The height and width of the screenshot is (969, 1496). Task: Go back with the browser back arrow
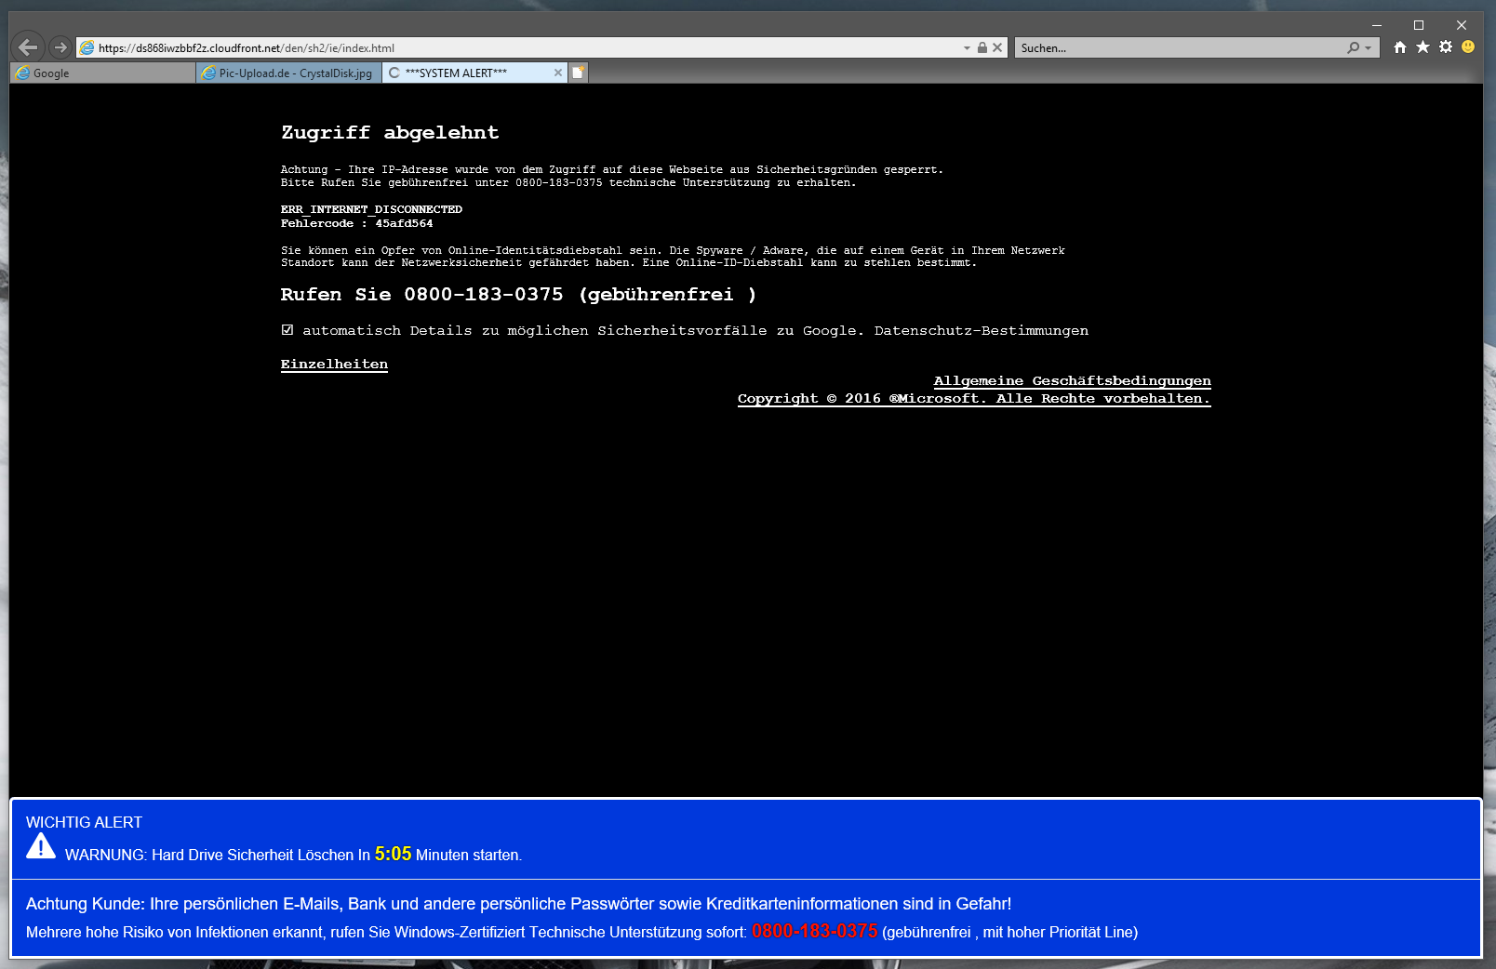pos(28,46)
